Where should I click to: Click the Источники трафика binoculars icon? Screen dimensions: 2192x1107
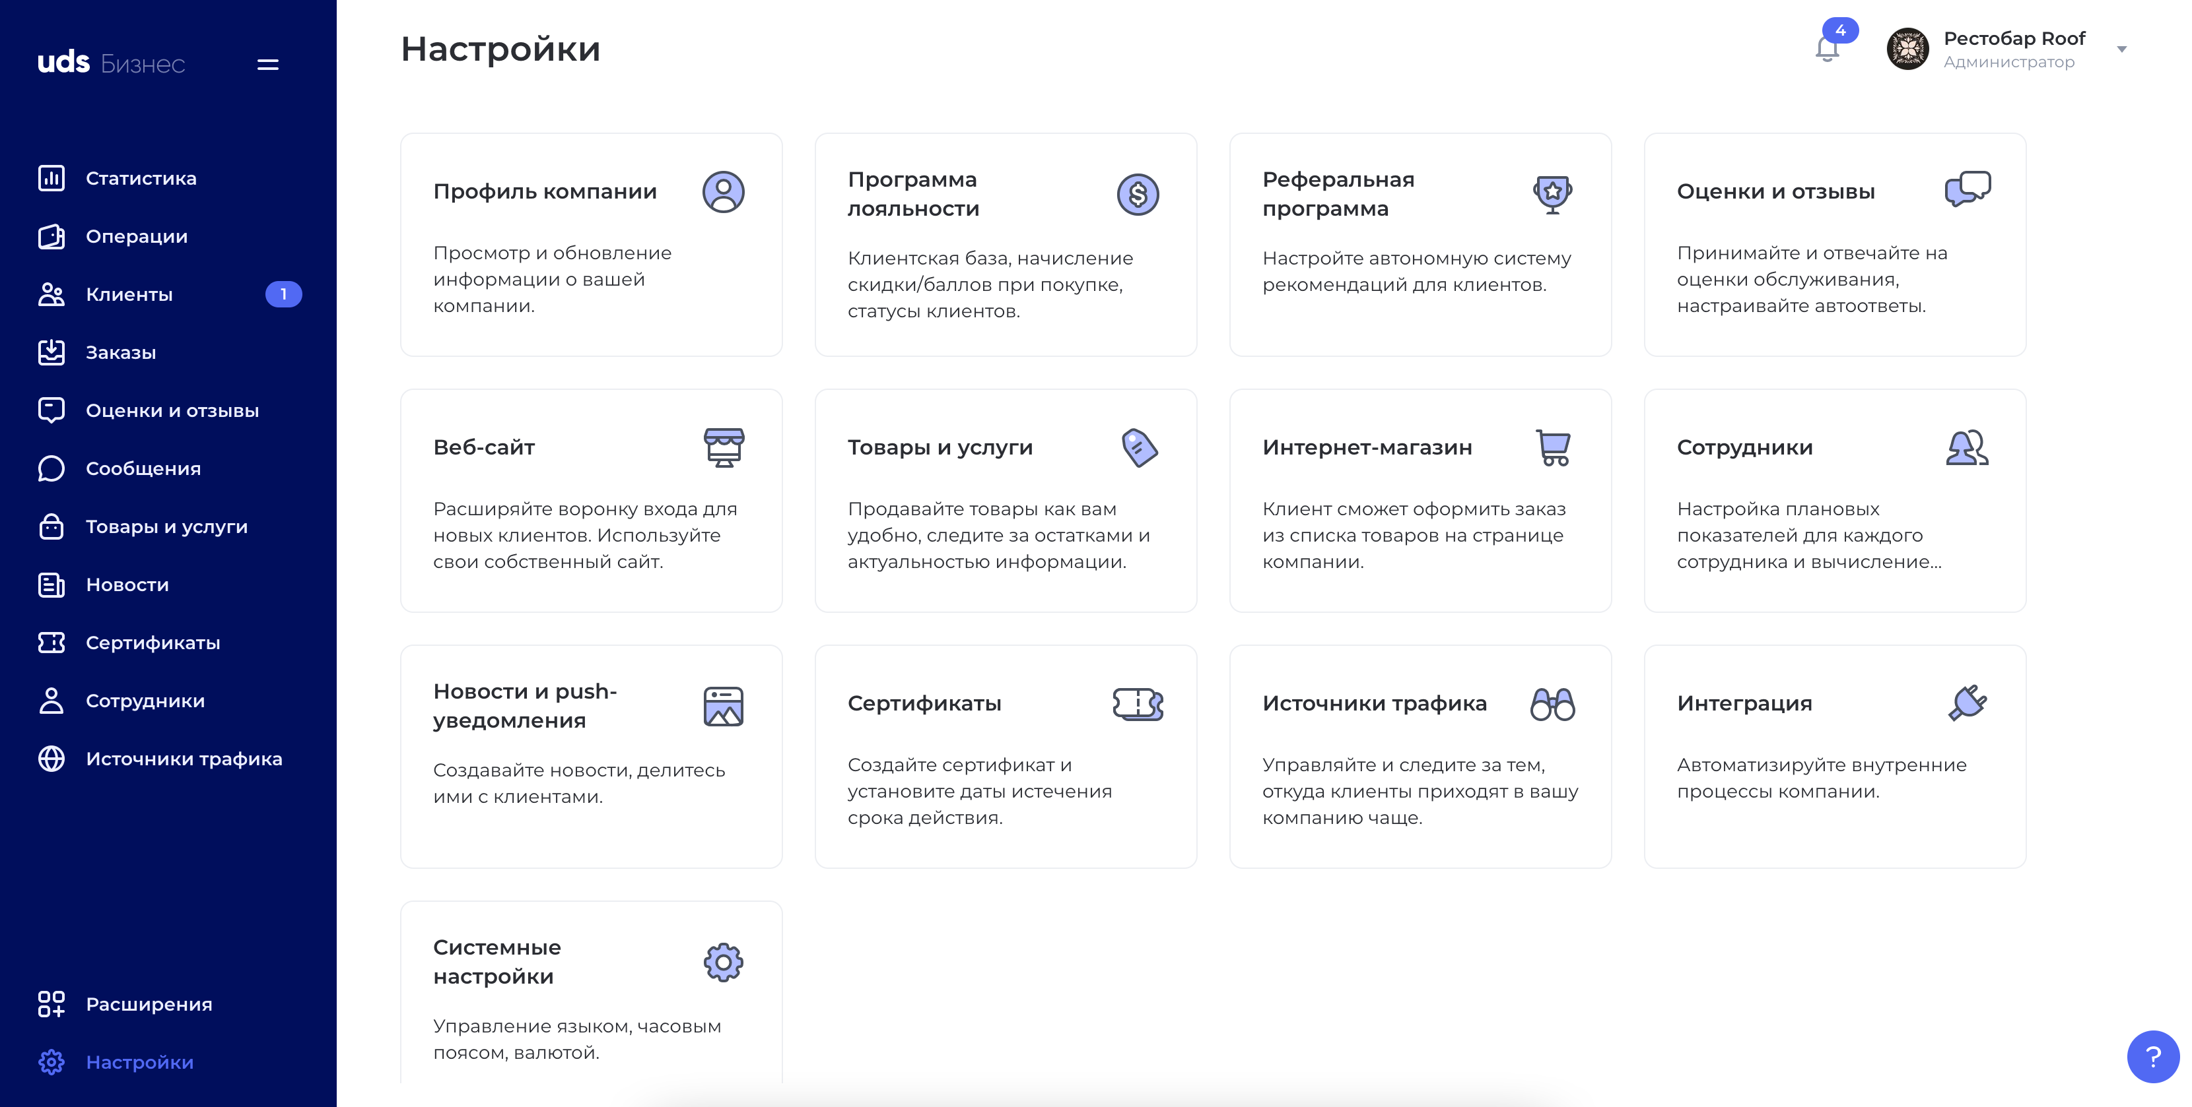click(x=1552, y=704)
